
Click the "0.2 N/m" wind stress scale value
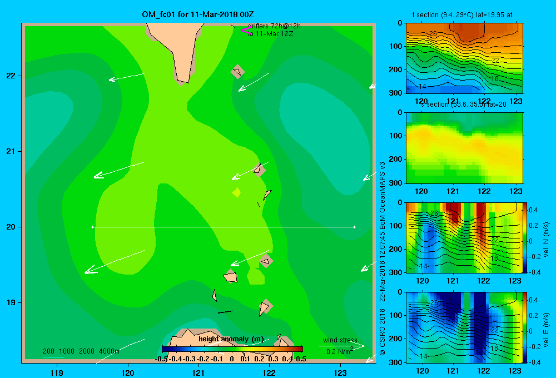tap(339, 351)
